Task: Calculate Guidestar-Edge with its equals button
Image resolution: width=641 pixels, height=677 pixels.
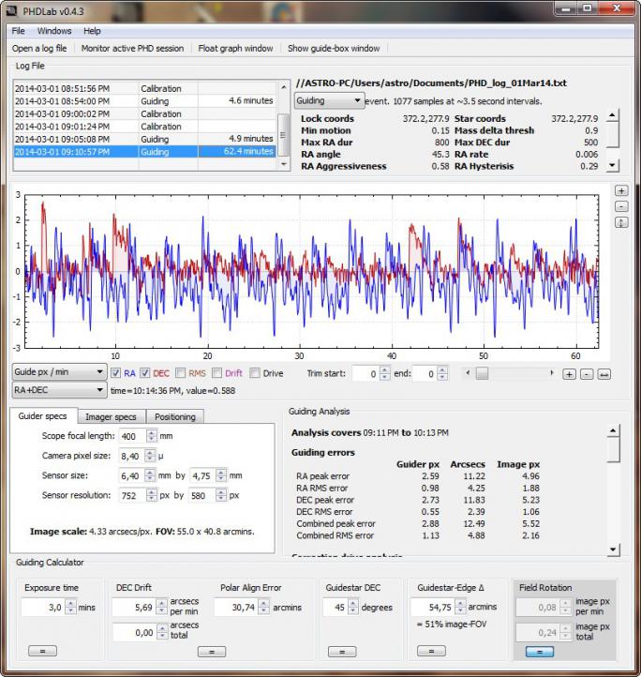Action: tap(431, 651)
